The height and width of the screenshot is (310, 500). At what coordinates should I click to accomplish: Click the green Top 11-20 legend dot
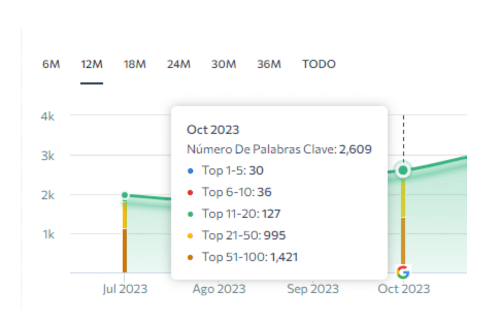click(x=191, y=214)
